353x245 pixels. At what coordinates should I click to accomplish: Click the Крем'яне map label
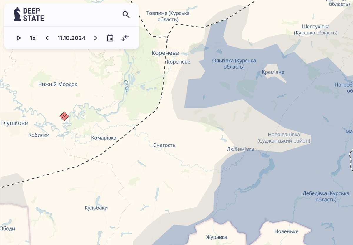tap(273, 72)
